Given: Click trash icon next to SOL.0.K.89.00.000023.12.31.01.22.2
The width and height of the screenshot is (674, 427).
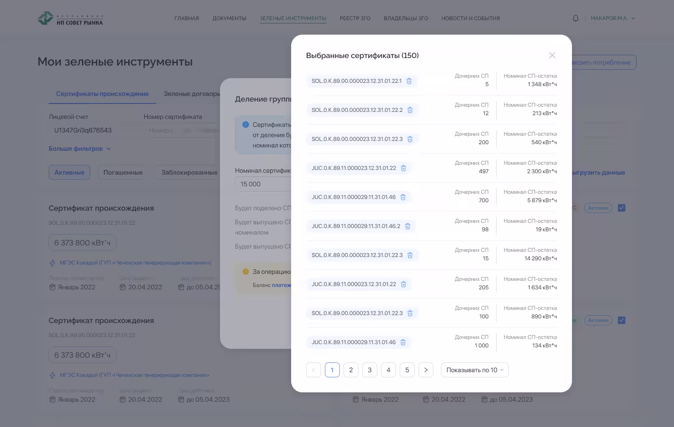Looking at the screenshot, I should coord(410,110).
